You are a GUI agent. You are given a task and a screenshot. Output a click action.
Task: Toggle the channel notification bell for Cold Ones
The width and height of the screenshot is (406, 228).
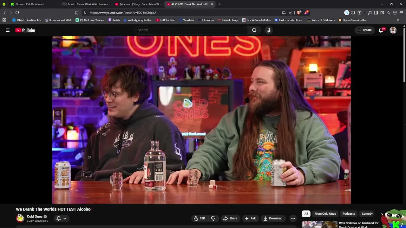click(x=58, y=218)
